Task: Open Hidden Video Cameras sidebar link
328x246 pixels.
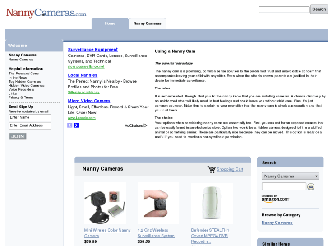Action: [x=26, y=85]
